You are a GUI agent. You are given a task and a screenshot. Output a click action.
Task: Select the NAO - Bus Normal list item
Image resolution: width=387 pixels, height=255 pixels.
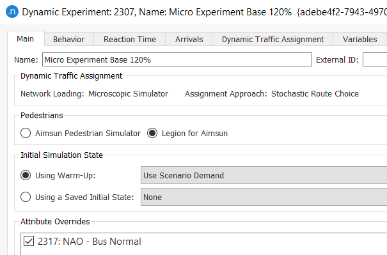tap(89, 242)
